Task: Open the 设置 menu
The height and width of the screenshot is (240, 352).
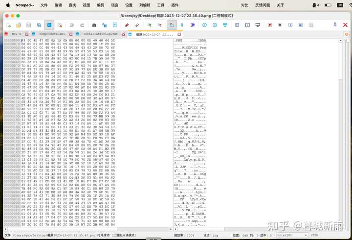Action: tap(129, 5)
